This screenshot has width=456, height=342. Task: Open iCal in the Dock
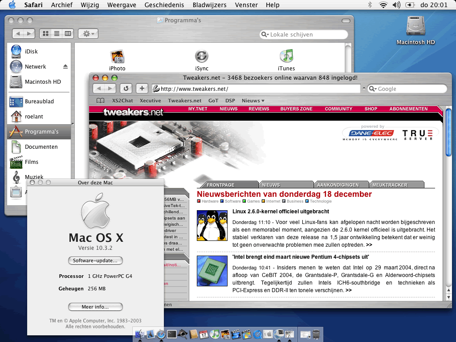pyautogui.click(x=204, y=334)
